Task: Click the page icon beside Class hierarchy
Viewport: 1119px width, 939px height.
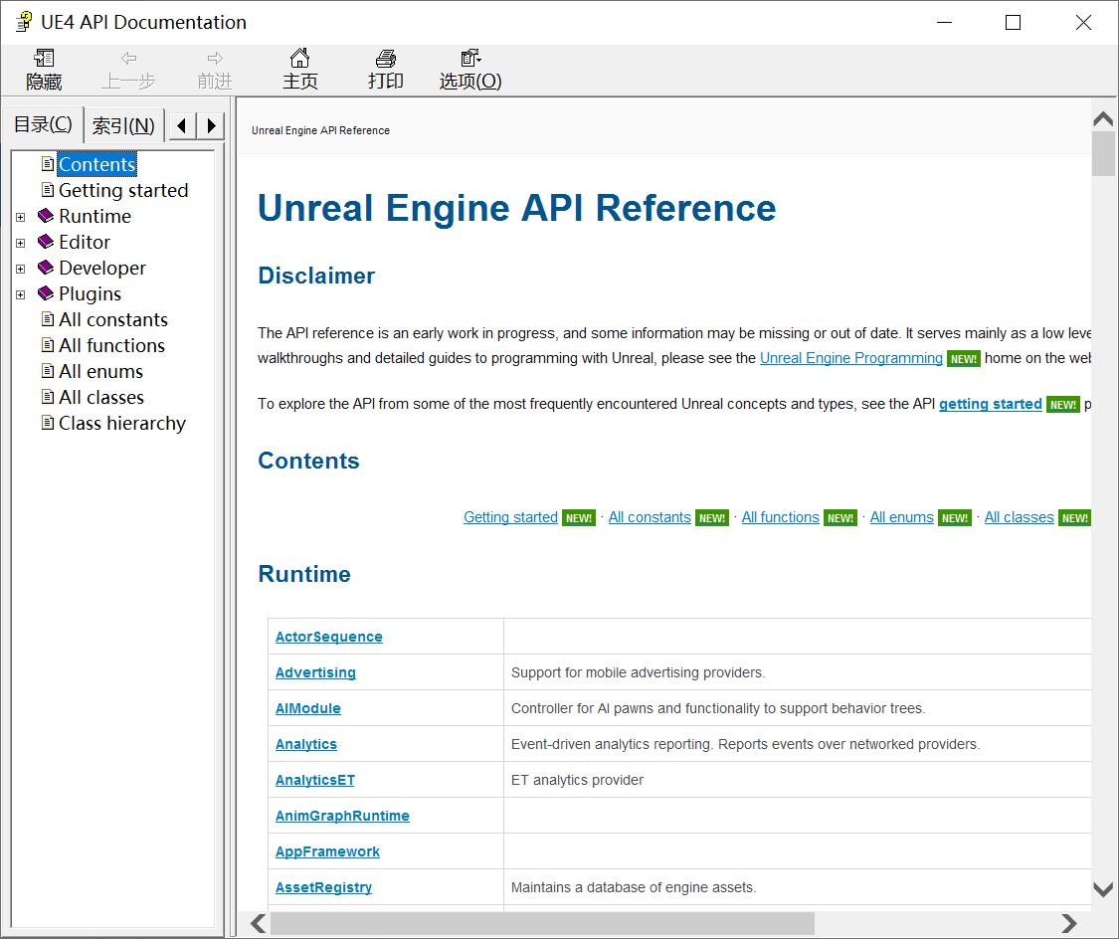Action: click(48, 423)
